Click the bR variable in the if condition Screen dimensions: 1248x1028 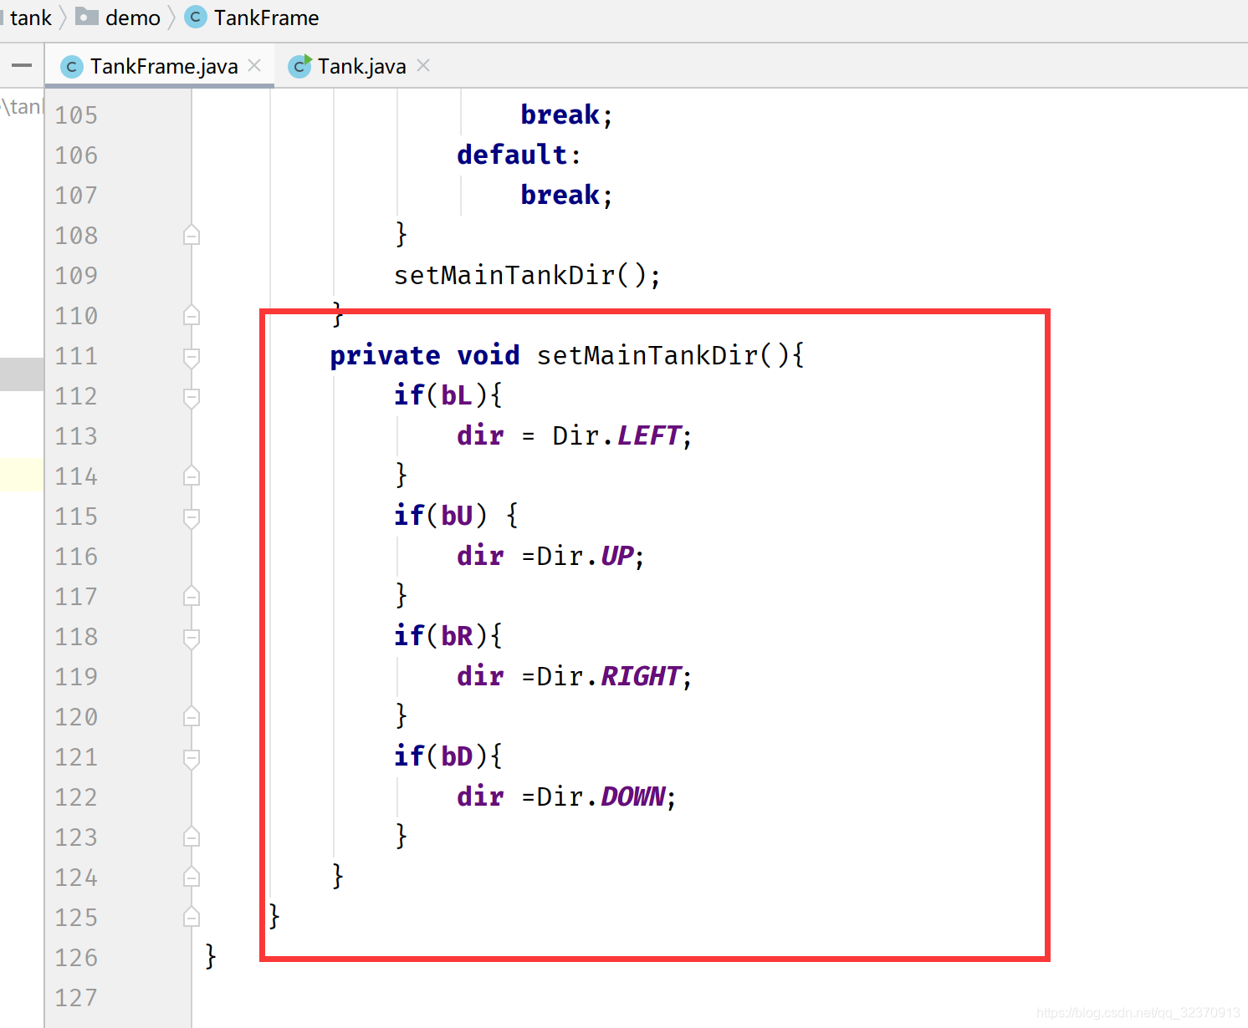[457, 636]
